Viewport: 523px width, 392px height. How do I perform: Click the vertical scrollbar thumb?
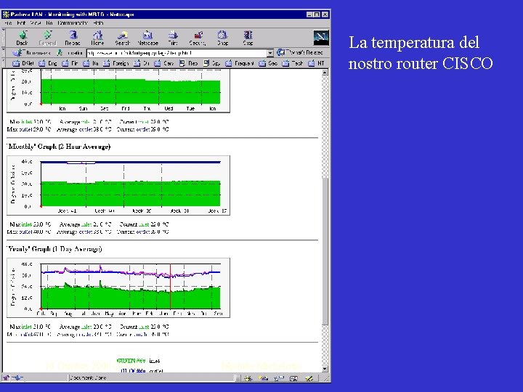[325, 251]
